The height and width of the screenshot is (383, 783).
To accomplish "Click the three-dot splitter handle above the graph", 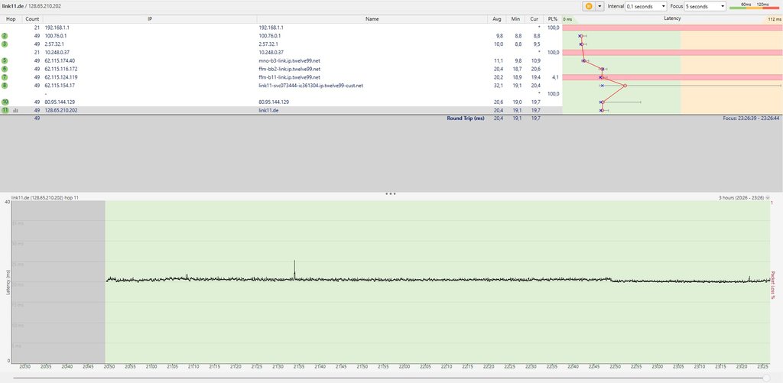I will (391, 194).
